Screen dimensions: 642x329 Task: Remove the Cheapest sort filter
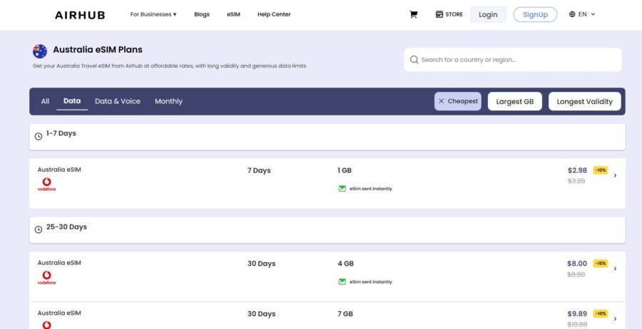(458, 101)
